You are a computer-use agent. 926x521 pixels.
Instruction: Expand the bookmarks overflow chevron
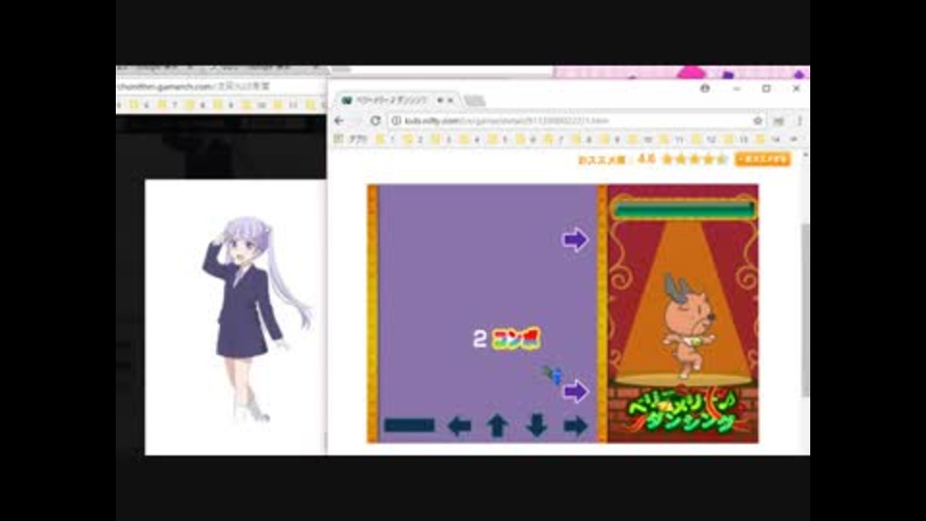pos(794,139)
